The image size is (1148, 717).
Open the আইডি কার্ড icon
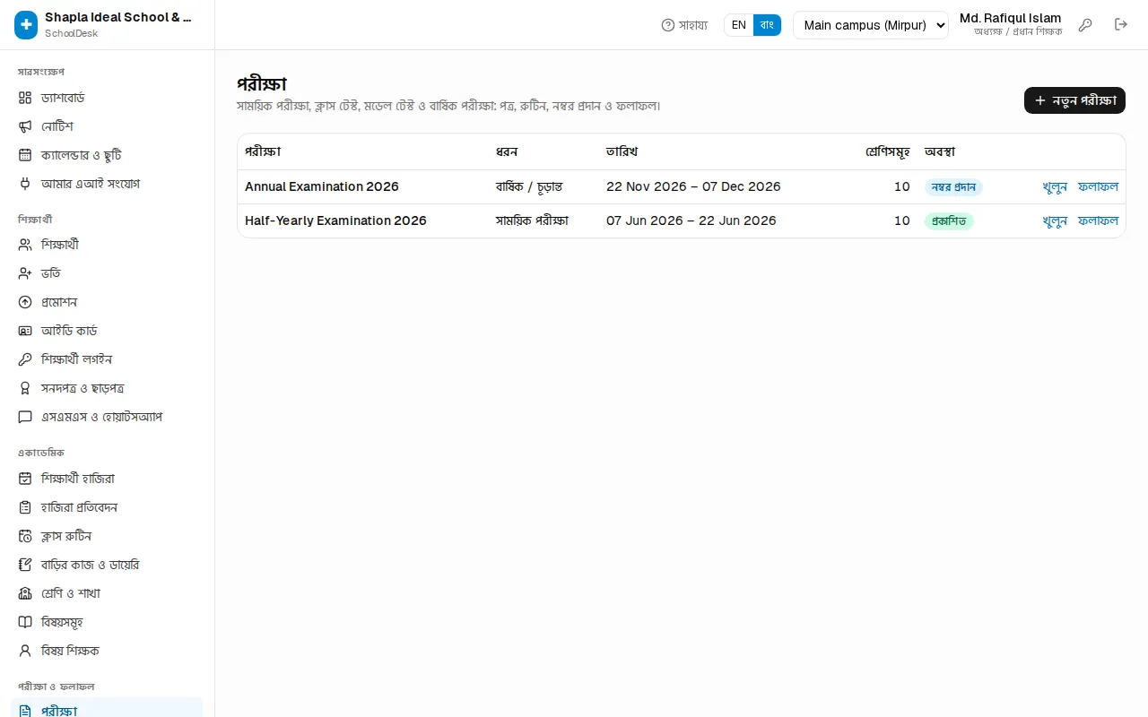pyautogui.click(x=25, y=331)
